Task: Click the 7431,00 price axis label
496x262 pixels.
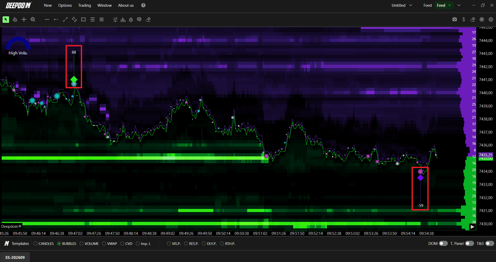Action: click(486, 210)
